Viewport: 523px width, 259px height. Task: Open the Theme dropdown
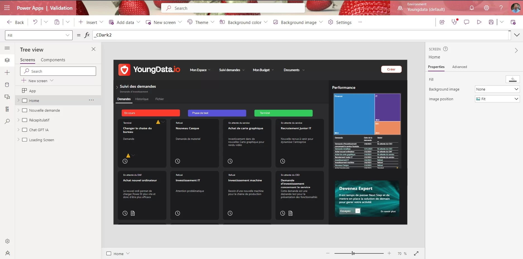(x=213, y=22)
